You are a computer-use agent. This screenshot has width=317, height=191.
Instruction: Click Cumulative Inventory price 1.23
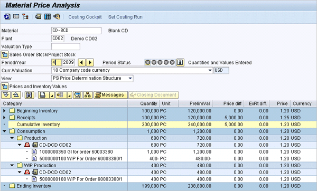285,125
